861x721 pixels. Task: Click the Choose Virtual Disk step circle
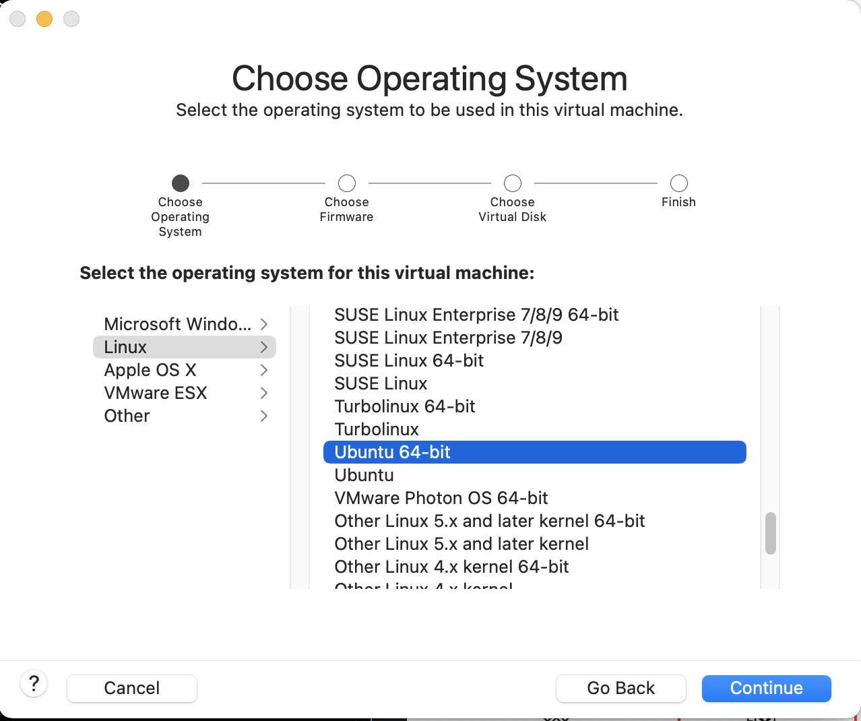(x=513, y=183)
